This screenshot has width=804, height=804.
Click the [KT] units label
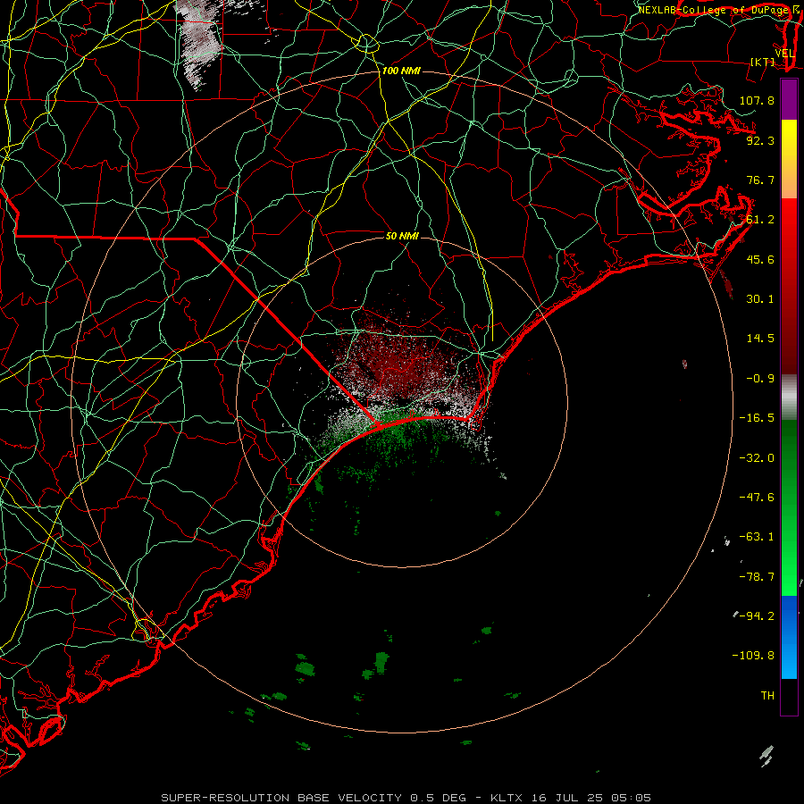763,62
